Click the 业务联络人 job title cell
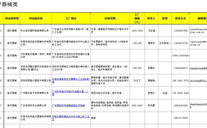The image size is (207, 128). (165, 43)
